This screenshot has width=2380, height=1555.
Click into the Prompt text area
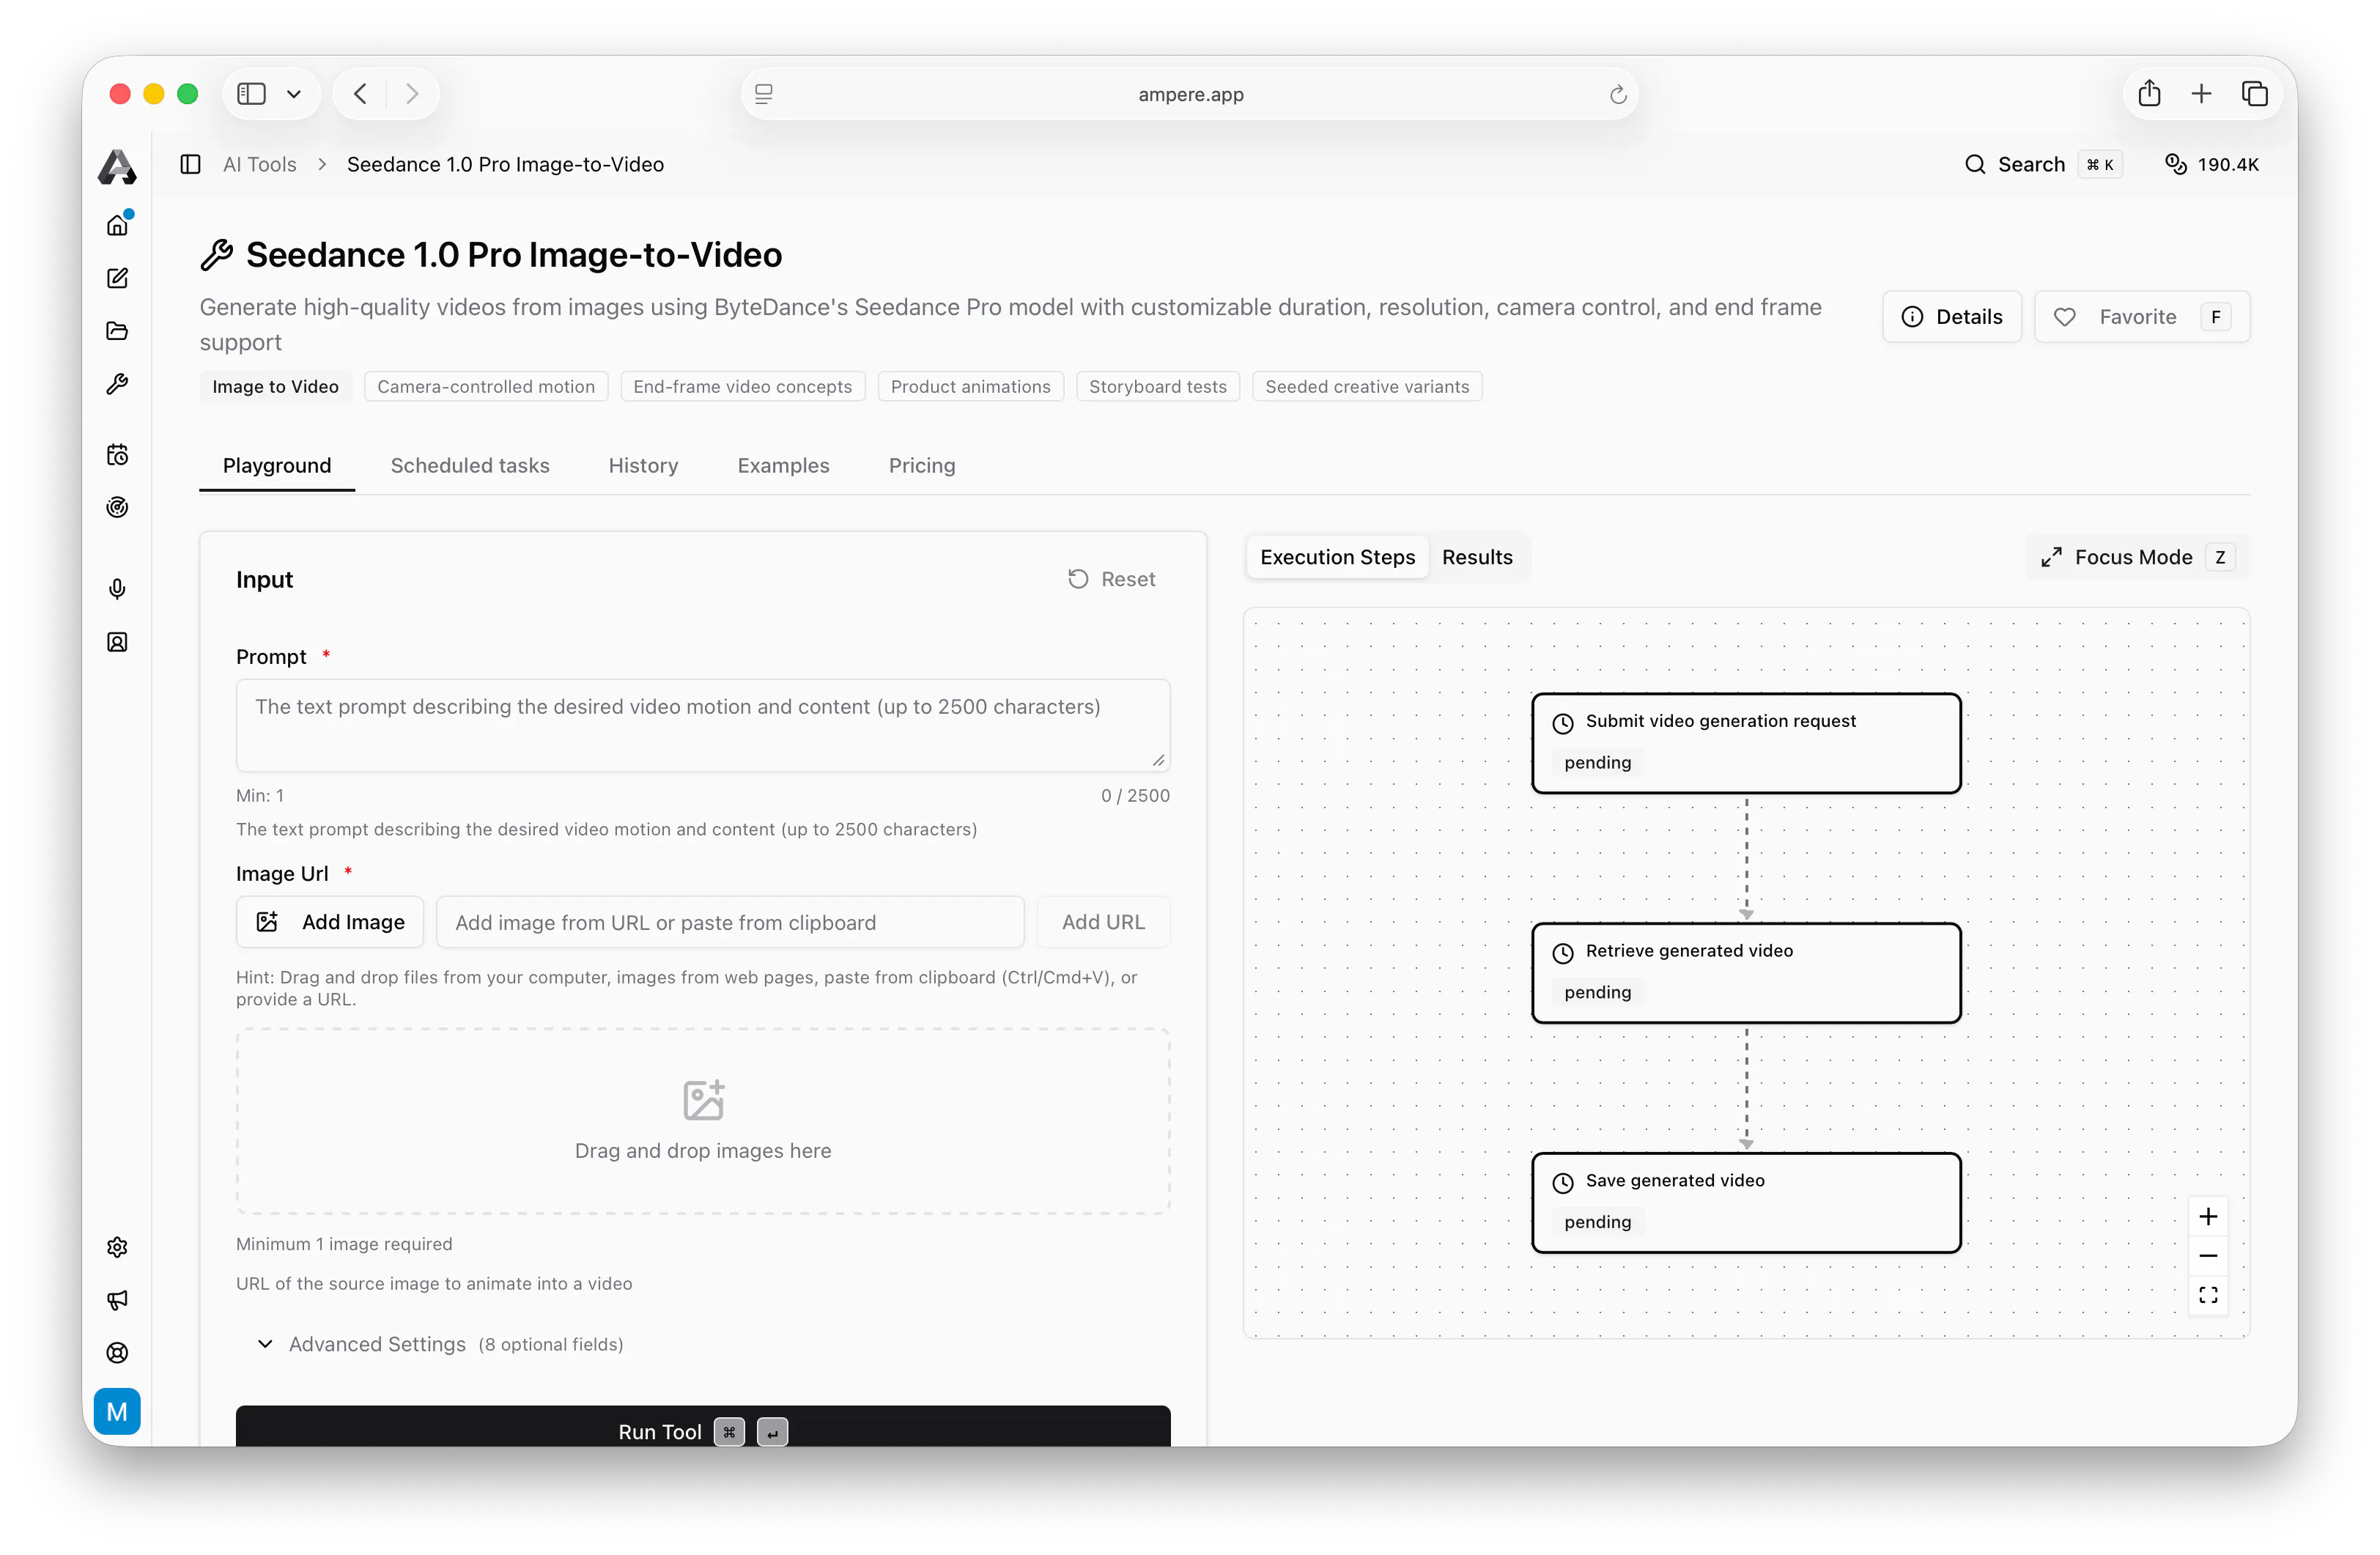703,725
